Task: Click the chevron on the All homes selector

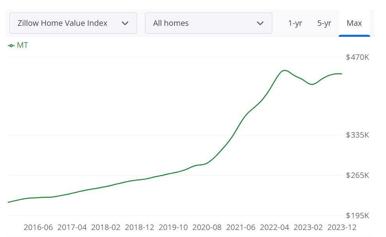Action: point(261,23)
